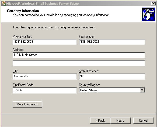Click the setup icon in title bar
The height and width of the screenshot is (127, 157).
tap(4, 4)
